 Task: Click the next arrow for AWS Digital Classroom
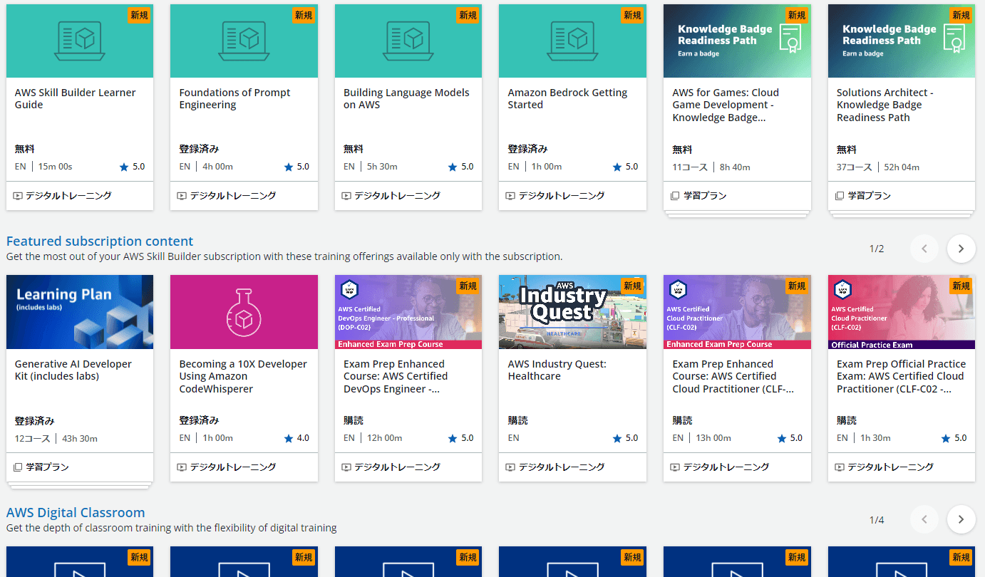(x=961, y=519)
